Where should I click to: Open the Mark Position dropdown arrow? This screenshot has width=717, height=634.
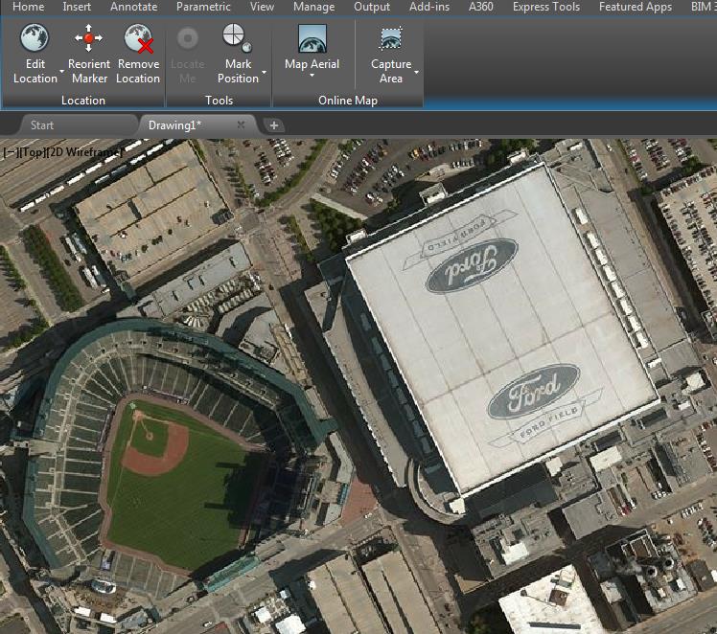coord(264,72)
